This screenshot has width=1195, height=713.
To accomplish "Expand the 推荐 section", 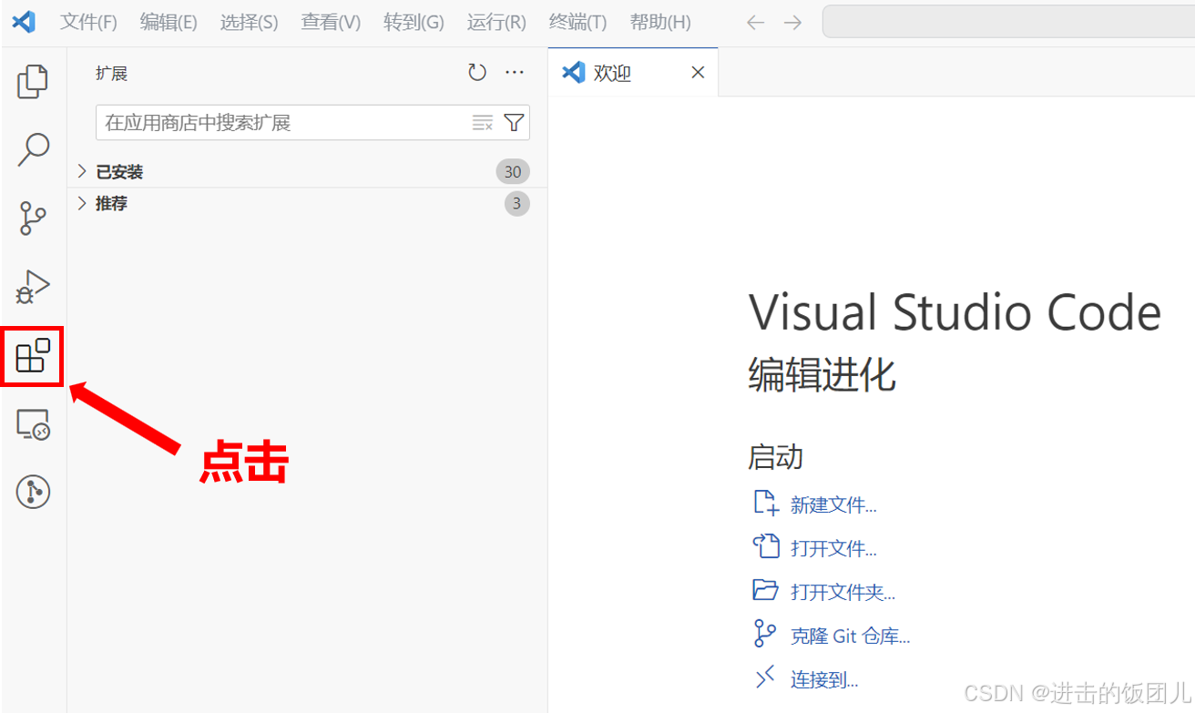I will click(111, 204).
